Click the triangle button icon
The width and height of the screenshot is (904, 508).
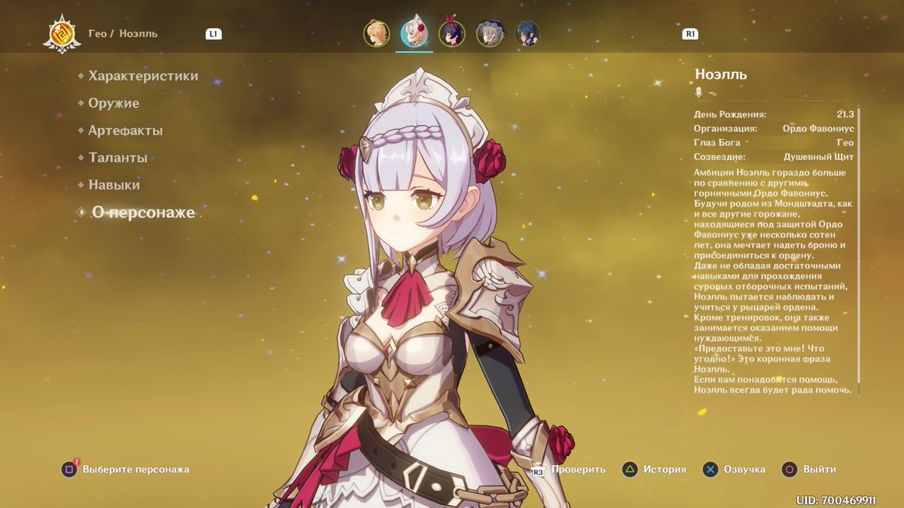tap(630, 470)
